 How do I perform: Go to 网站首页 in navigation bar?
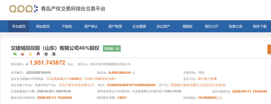[x=43, y=26]
